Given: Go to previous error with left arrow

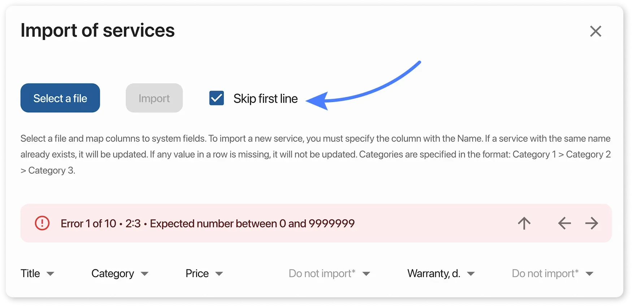Looking at the screenshot, I should pyautogui.click(x=564, y=223).
